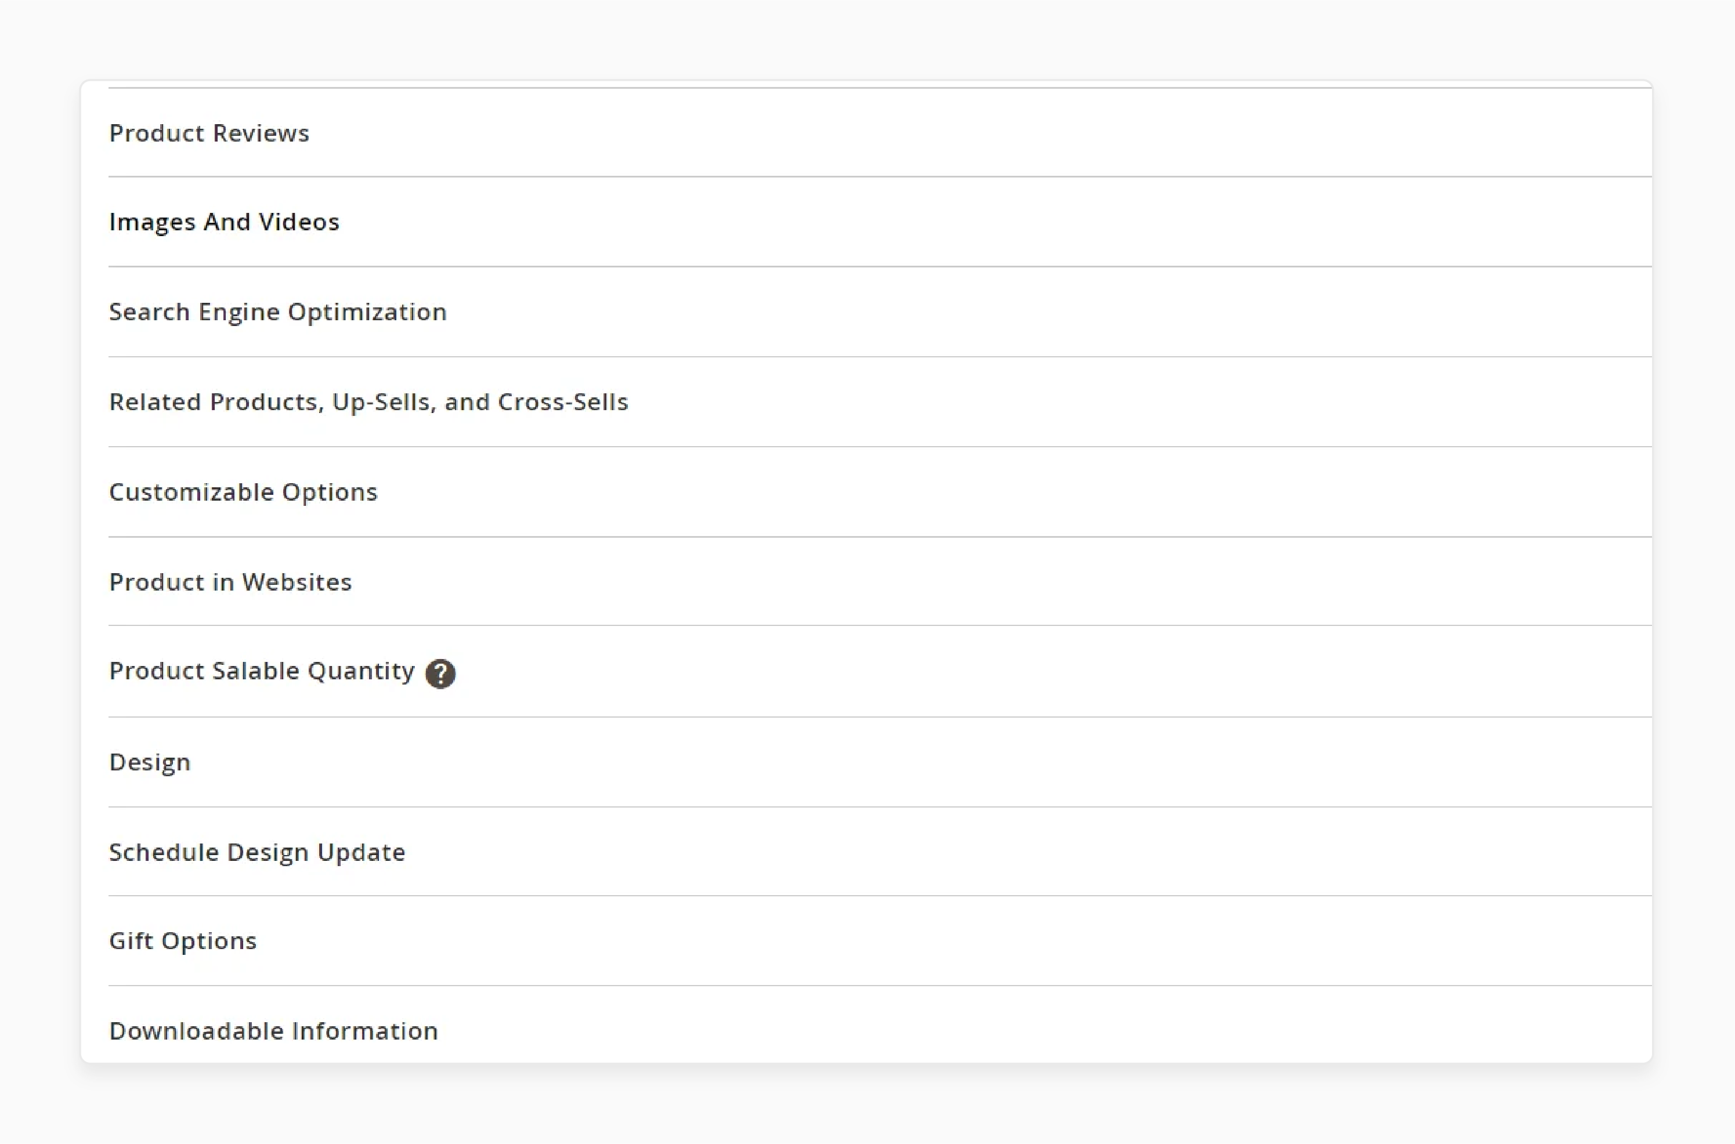The height and width of the screenshot is (1144, 1735).
Task: Click the help icon next to Product Salable Quantity
Action: pos(440,673)
